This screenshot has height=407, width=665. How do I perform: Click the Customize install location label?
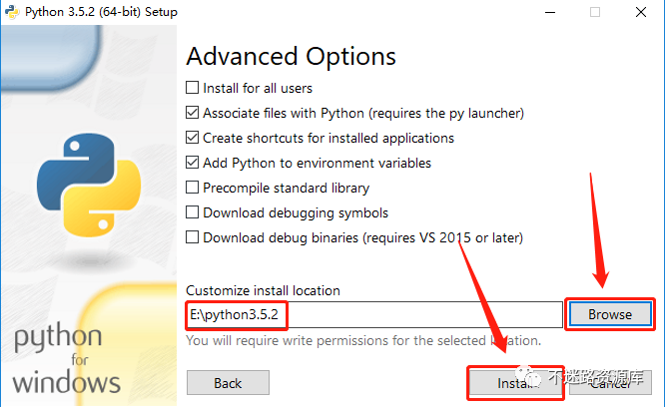pos(263,290)
